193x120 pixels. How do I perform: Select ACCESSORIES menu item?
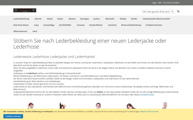(65, 25)
